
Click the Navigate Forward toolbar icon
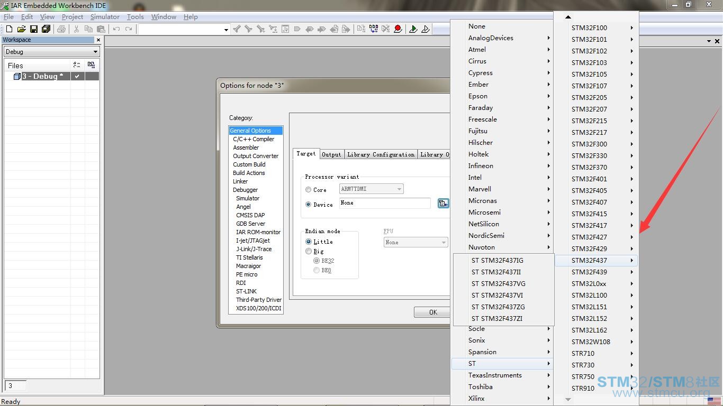(x=346, y=29)
